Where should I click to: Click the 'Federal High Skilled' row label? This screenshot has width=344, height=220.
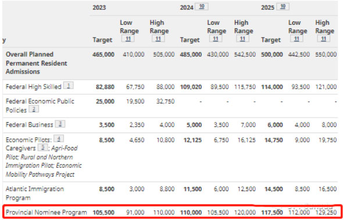(33, 87)
